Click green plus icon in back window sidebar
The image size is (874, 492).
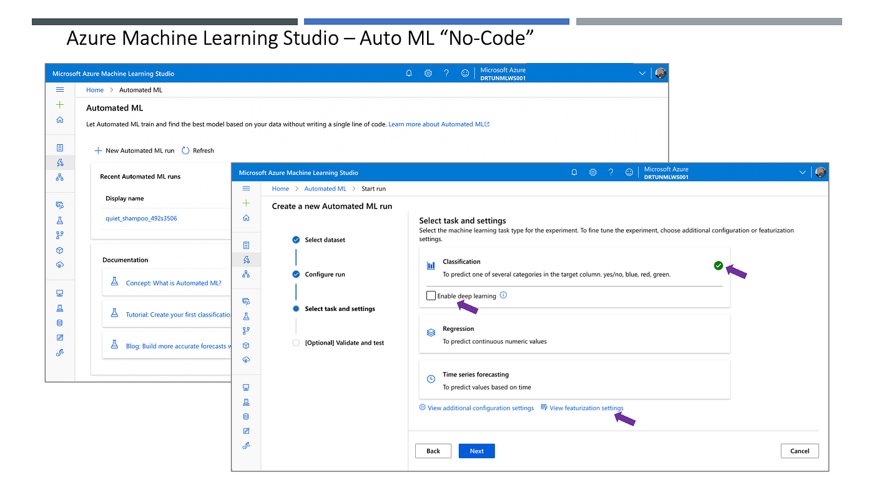60,105
